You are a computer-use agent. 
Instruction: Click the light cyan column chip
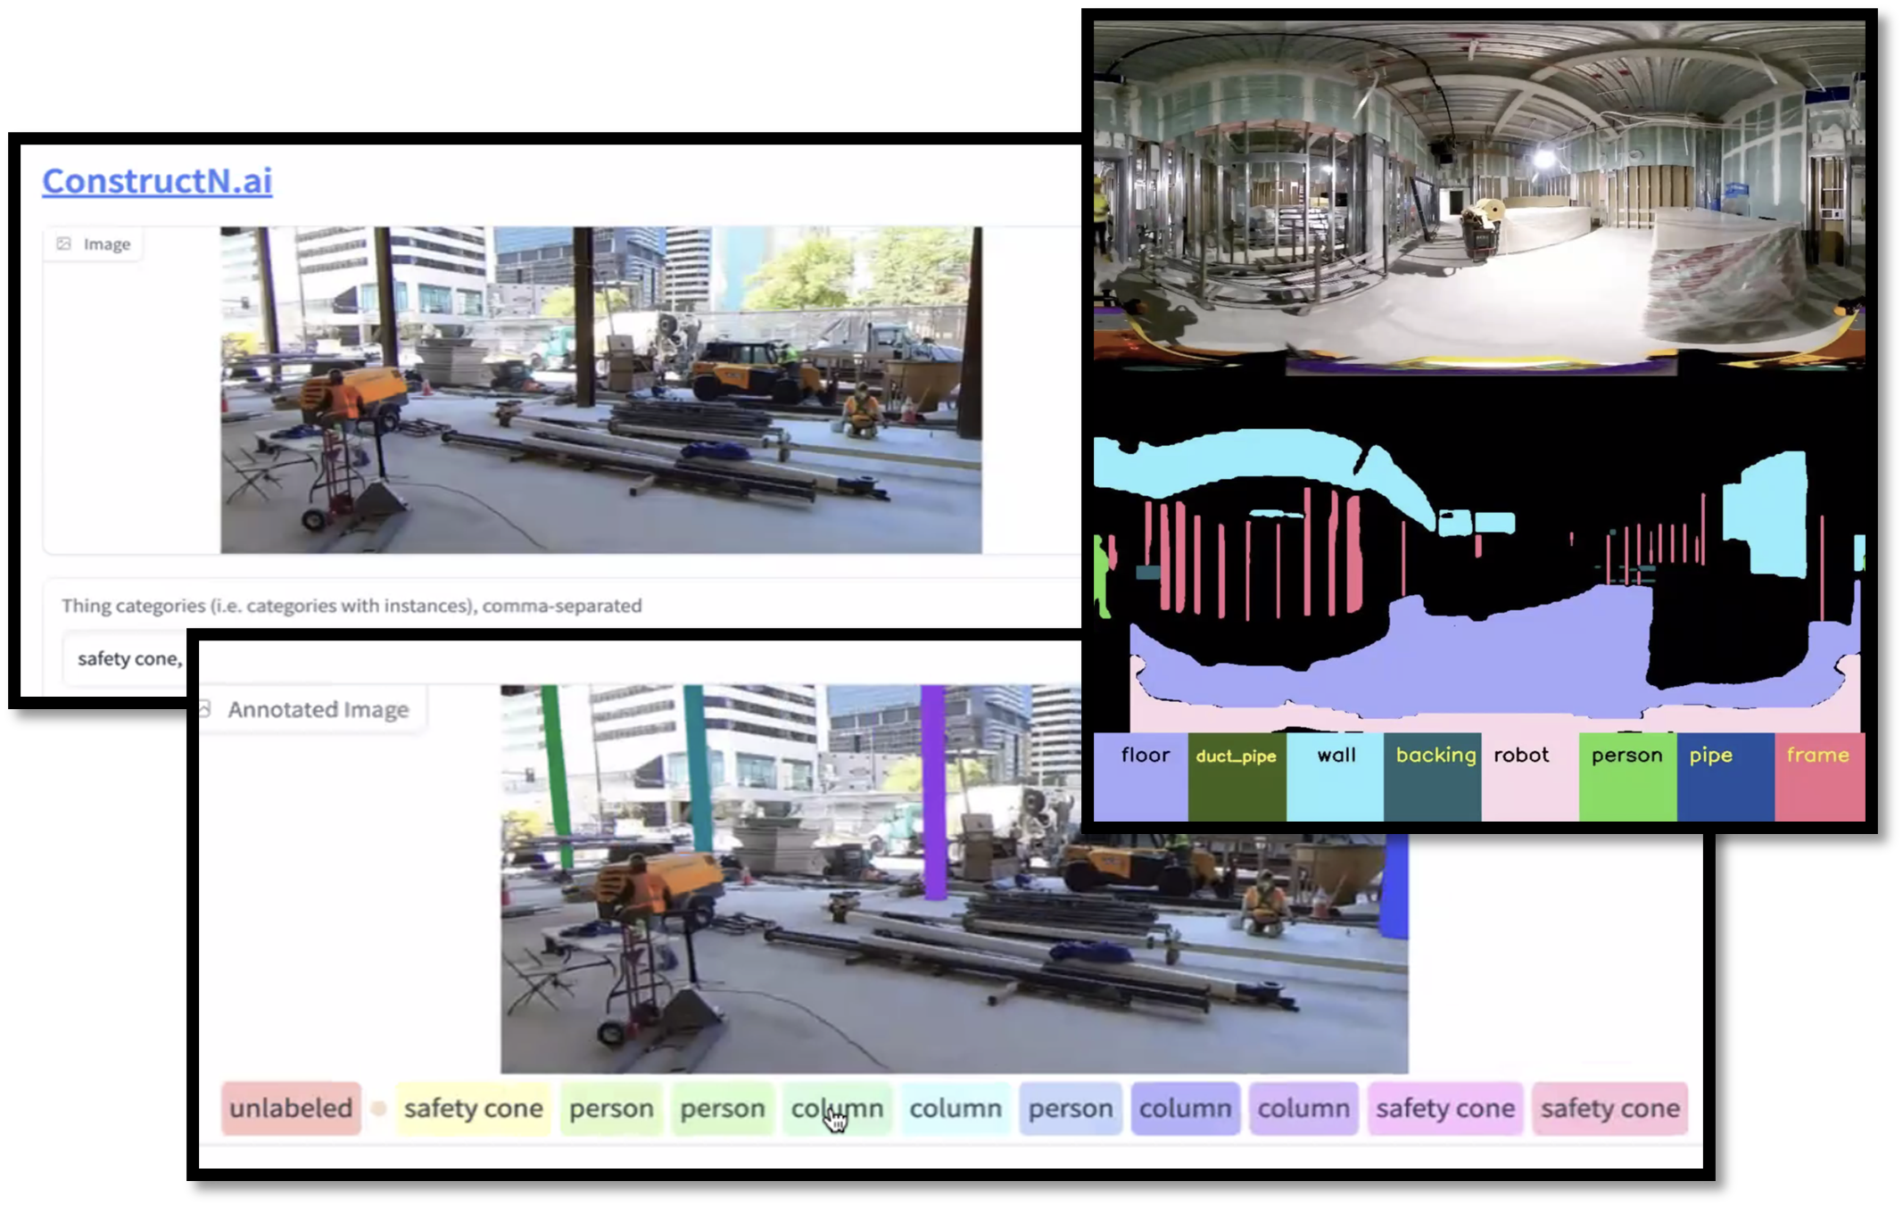click(x=956, y=1108)
